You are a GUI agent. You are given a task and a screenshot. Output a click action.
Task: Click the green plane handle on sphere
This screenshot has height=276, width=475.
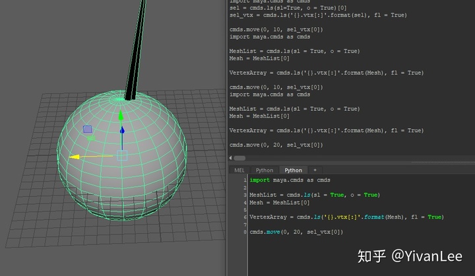tap(91, 138)
